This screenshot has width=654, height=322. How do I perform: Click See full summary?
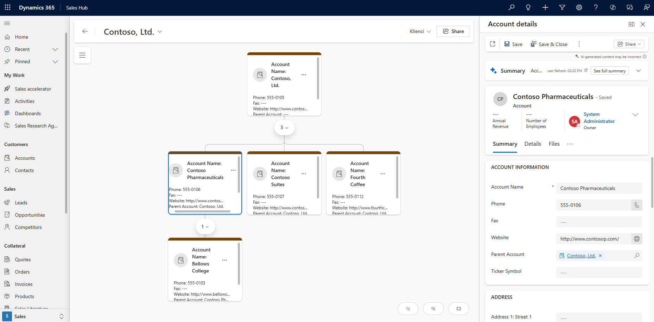(610, 71)
